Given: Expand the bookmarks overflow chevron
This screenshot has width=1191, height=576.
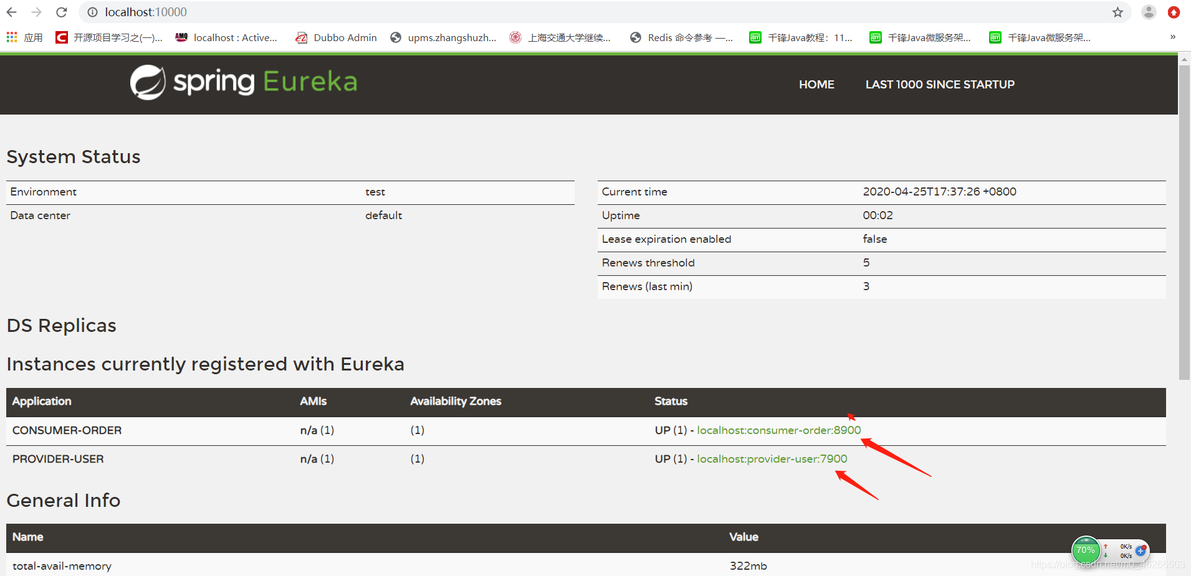Looking at the screenshot, I should (x=1173, y=37).
